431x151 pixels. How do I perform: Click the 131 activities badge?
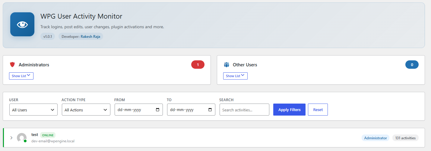405,138
